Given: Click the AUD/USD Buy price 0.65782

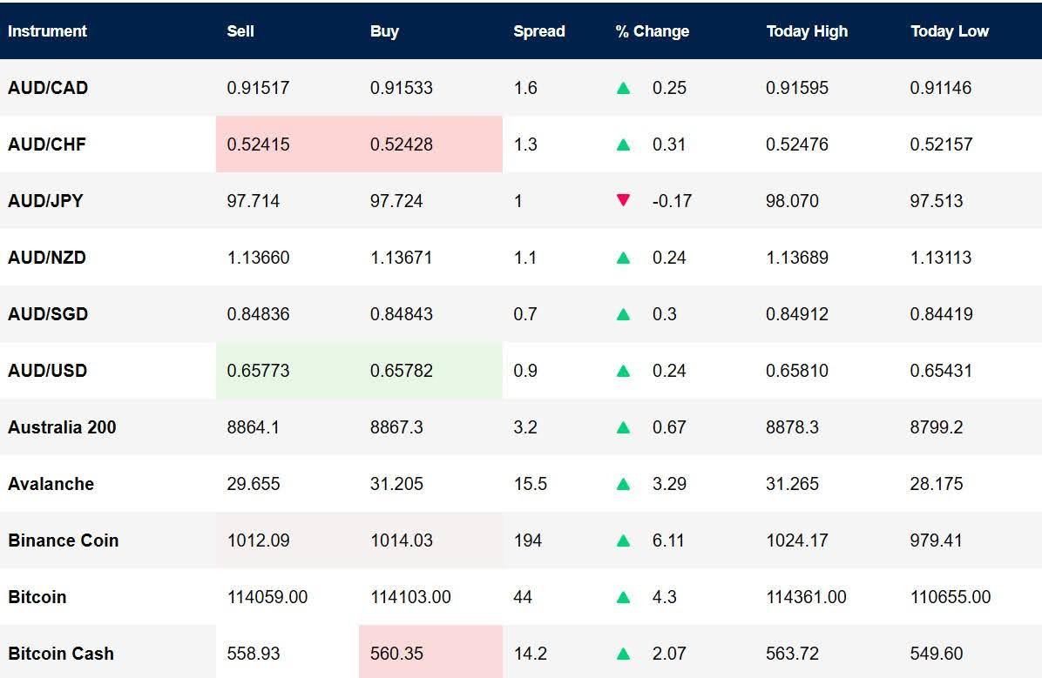Looking at the screenshot, I should pyautogui.click(x=402, y=371).
